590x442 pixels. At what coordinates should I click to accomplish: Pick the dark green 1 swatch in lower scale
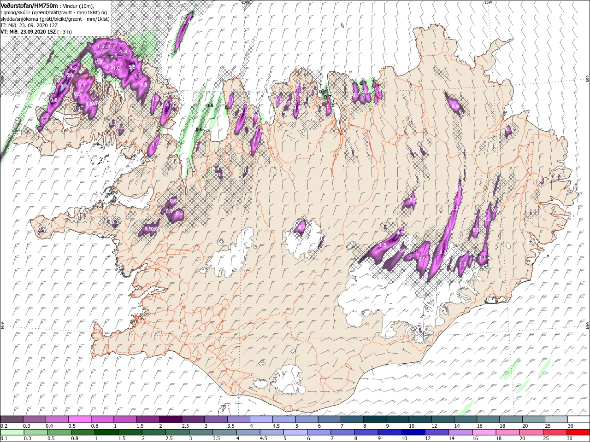(x=106, y=432)
